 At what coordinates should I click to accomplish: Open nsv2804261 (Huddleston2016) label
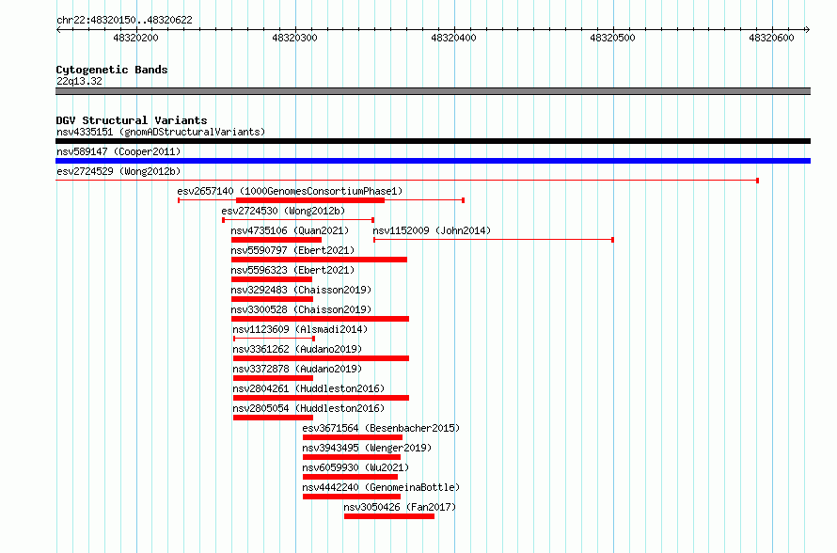click(x=308, y=388)
